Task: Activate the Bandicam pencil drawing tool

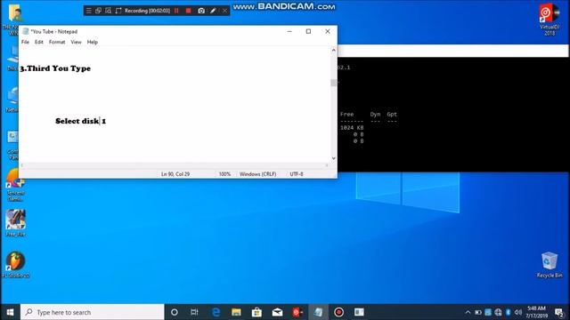Action: click(213, 11)
